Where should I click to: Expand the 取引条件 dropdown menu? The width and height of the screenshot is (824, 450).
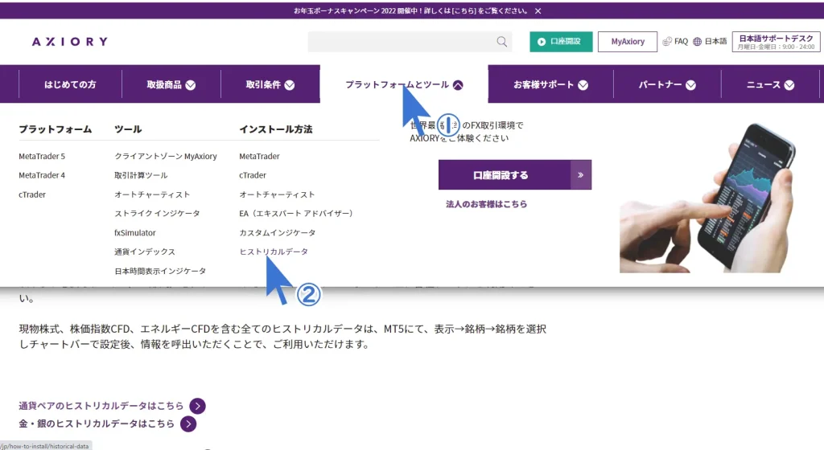coord(270,84)
